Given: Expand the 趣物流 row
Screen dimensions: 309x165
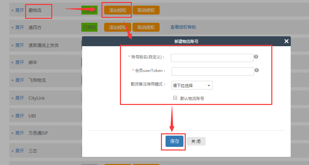Looking at the screenshot, I should [18, 10].
